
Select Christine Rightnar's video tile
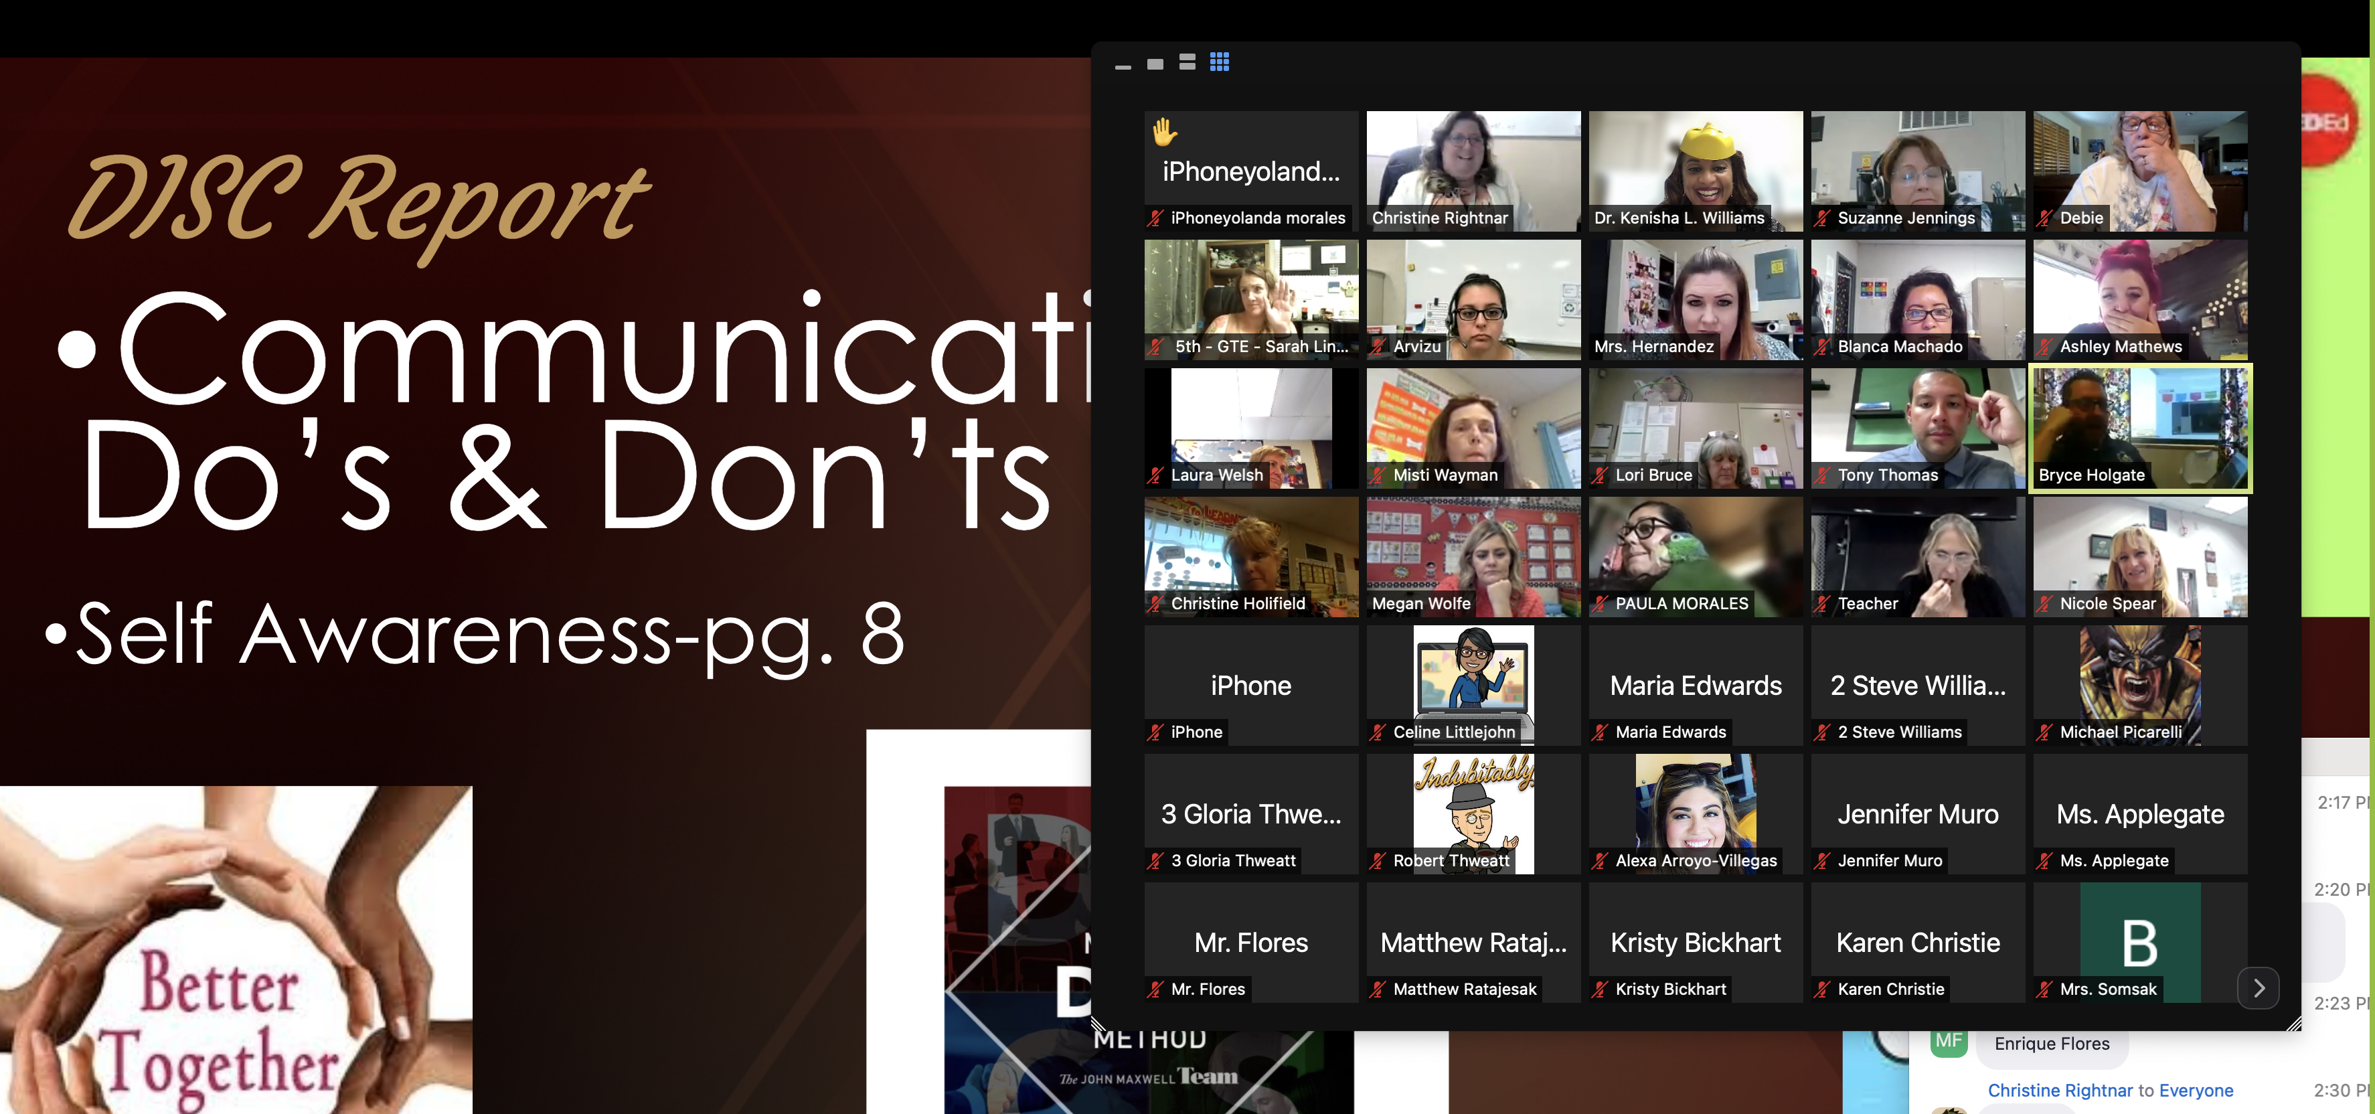[1473, 171]
